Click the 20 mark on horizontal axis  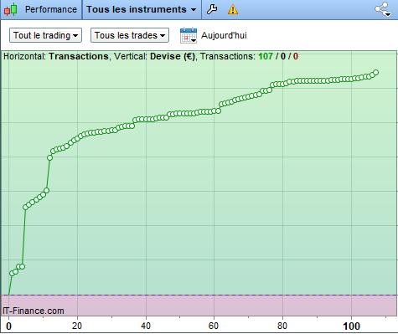coord(77,326)
